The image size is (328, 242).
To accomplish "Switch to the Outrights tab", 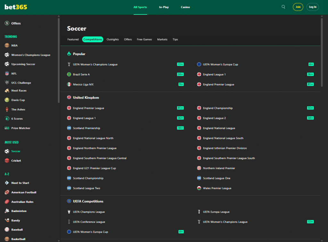I will point(113,39).
